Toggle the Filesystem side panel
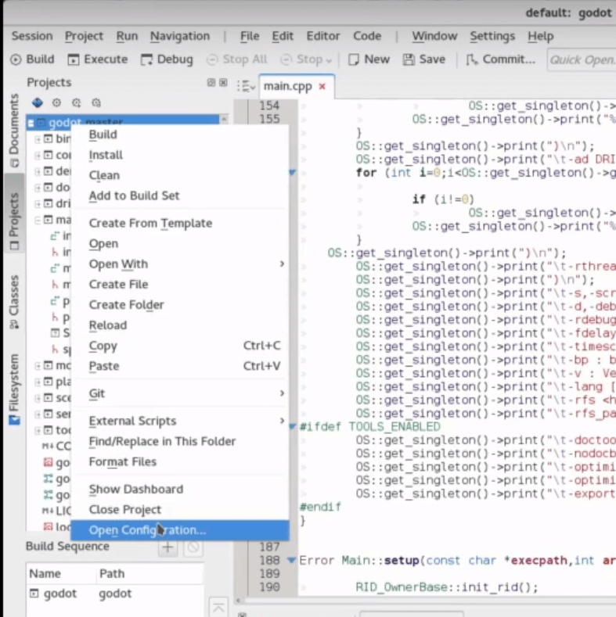 [14, 389]
